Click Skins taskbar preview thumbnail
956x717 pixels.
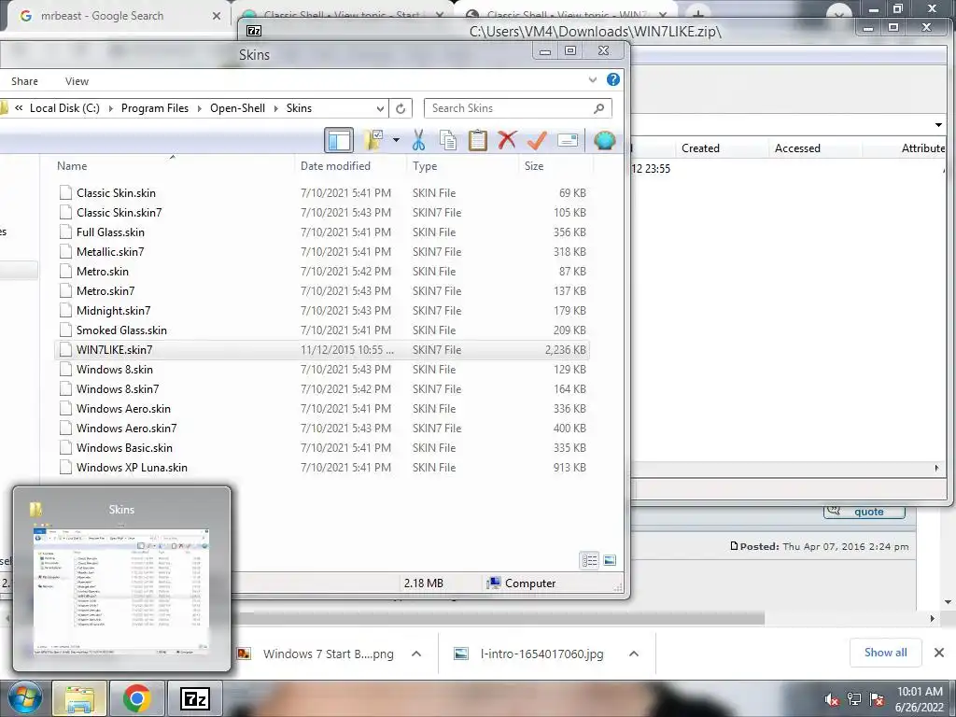tap(121, 579)
